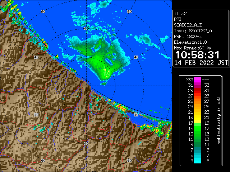
Task: Click the radar center at the crosshair intersection
Action: 86,86
